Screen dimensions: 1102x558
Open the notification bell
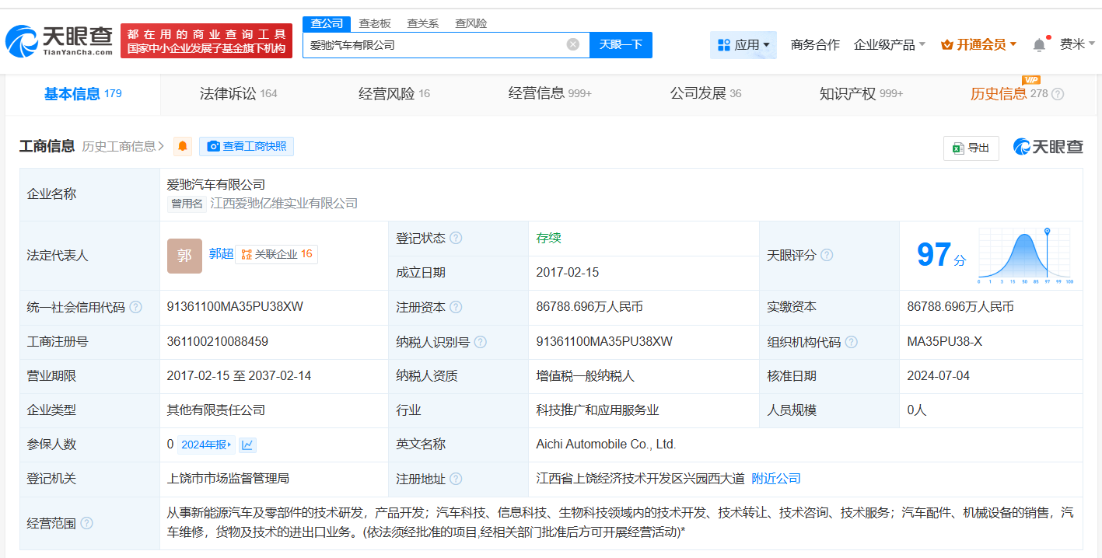(x=1039, y=45)
